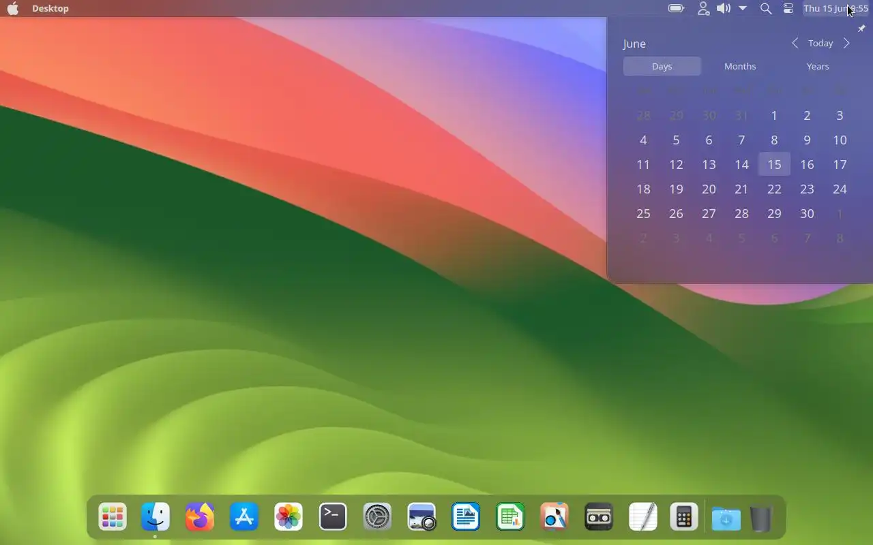Expand the hidden tray icons arrow
The height and width of the screenshot is (545, 873).
(743, 8)
